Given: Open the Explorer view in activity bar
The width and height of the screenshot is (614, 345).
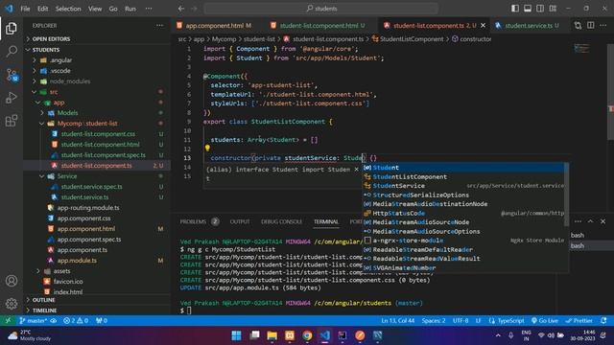Looking at the screenshot, I should (12, 28).
